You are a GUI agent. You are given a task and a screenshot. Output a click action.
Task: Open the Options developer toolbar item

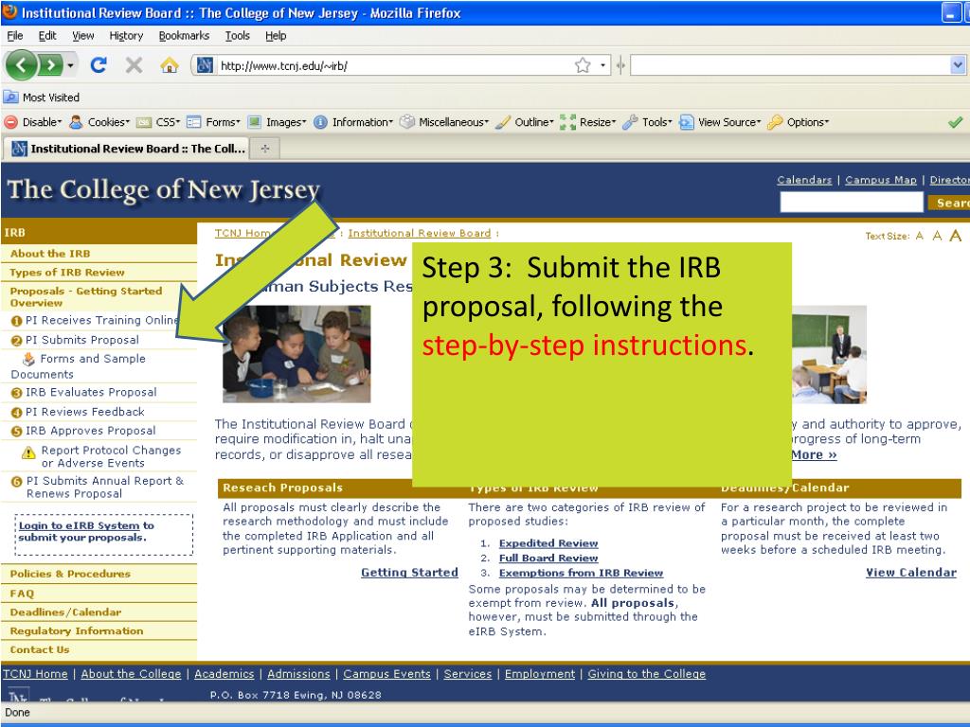click(x=798, y=122)
